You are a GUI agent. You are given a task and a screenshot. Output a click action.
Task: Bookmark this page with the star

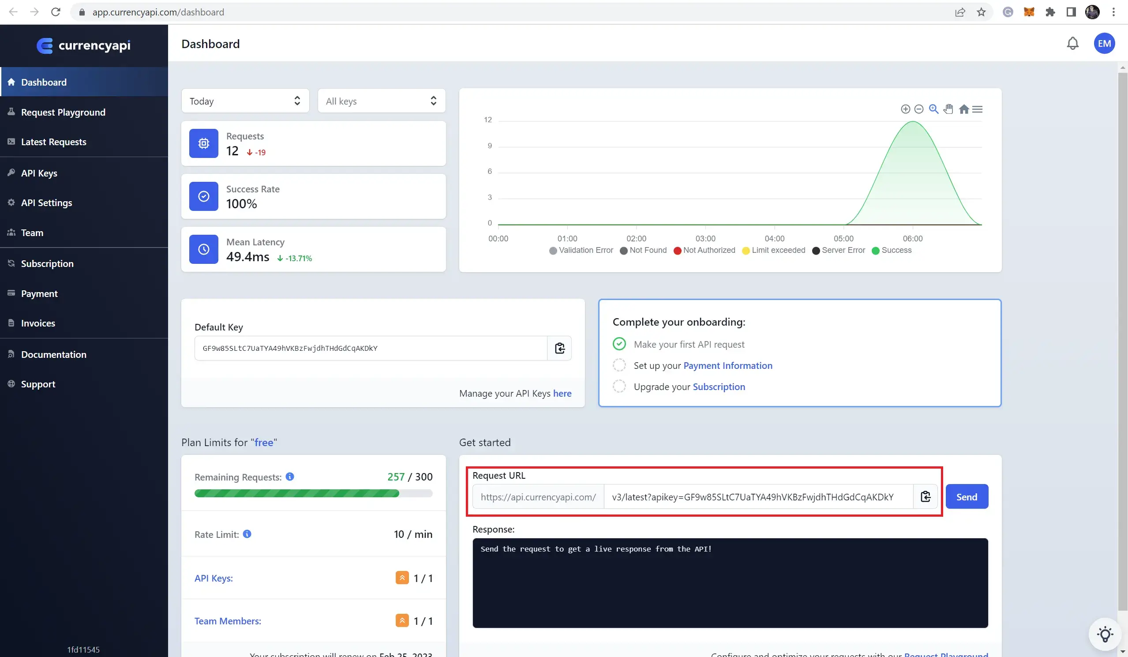981,12
